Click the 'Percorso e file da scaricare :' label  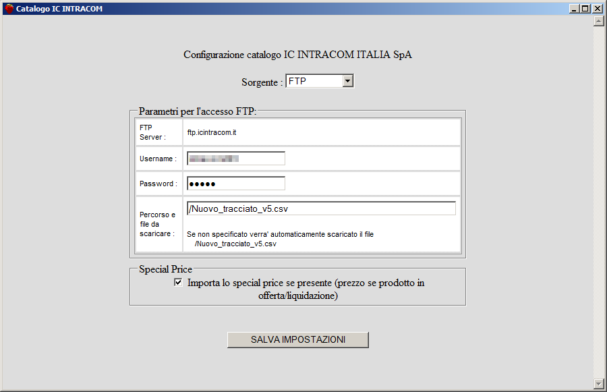pyautogui.click(x=157, y=224)
